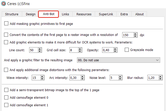The height and width of the screenshot is (111, 166).
Task: Open the SuperLink tab
Action: coord(106,14)
